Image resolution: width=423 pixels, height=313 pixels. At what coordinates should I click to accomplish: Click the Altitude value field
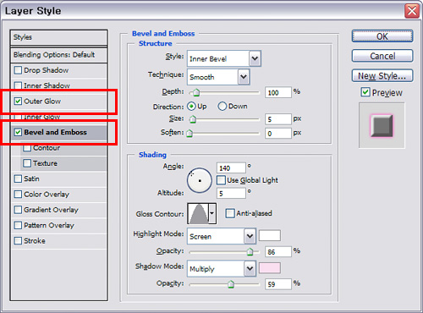tap(231, 193)
